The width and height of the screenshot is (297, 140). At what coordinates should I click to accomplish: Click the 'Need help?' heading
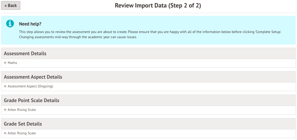(30, 24)
